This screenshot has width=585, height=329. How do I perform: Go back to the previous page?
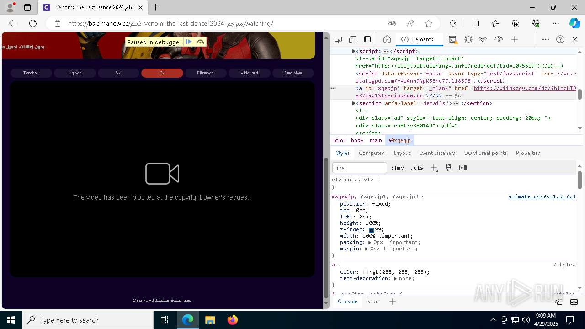click(x=13, y=23)
